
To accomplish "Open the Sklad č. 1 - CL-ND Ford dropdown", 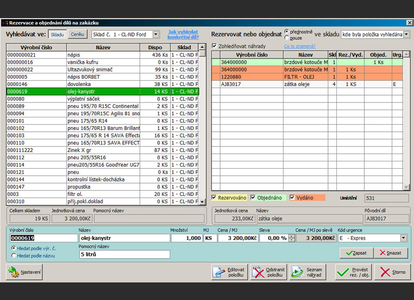I will (156, 34).
